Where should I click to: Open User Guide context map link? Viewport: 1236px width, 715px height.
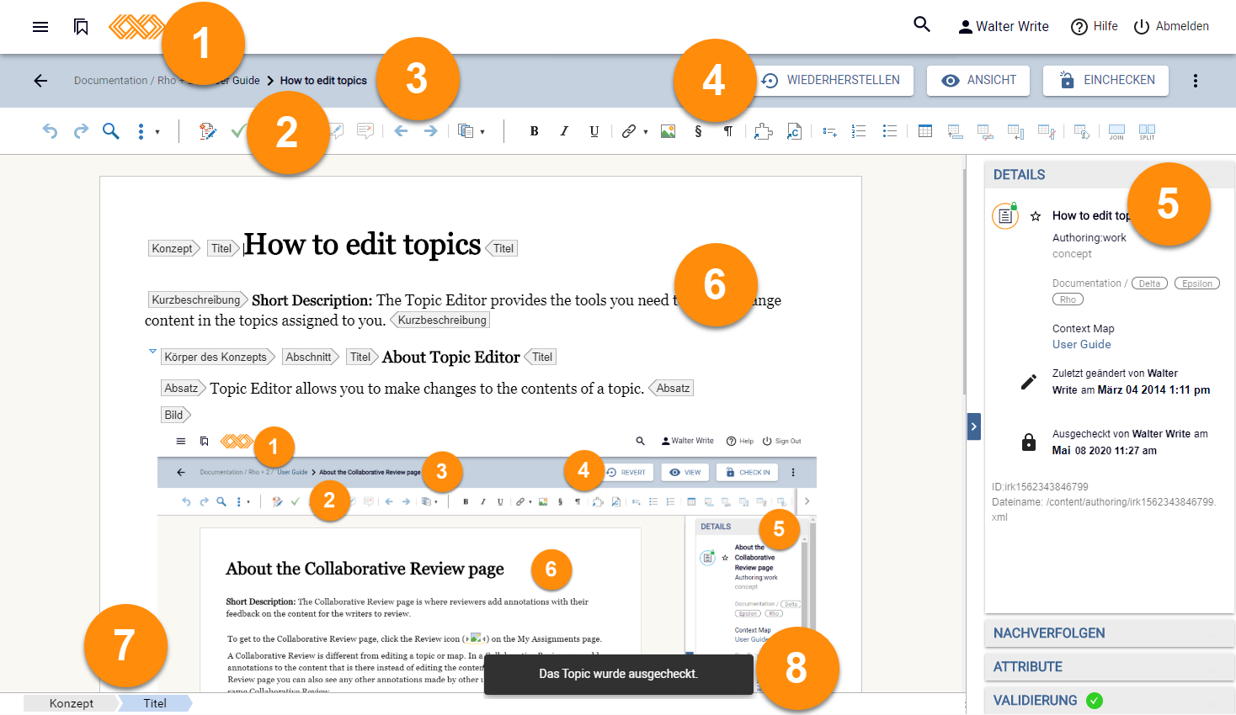[1081, 344]
